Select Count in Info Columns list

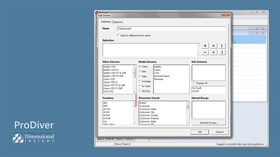point(196,91)
